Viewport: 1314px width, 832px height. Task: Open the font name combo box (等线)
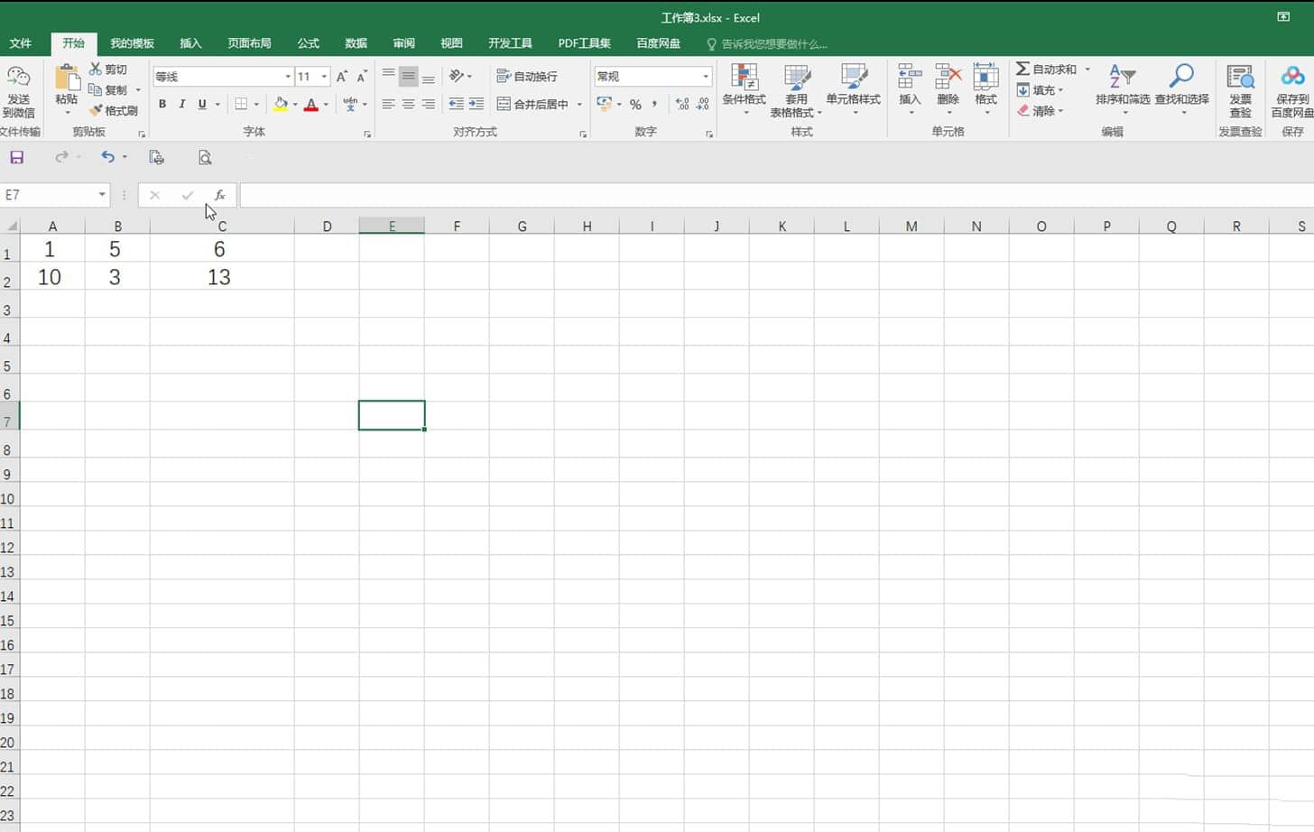click(223, 77)
